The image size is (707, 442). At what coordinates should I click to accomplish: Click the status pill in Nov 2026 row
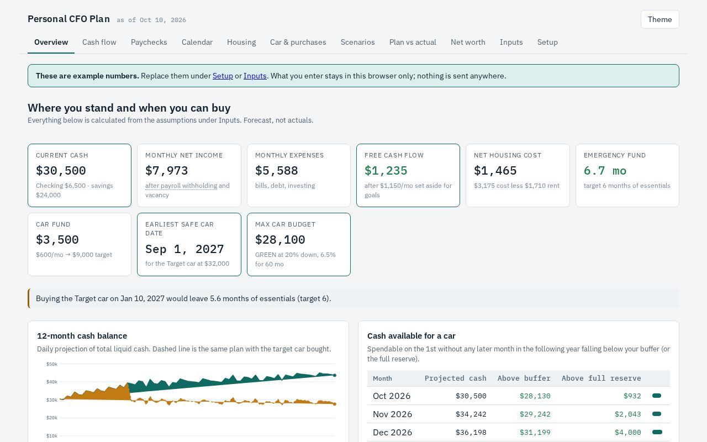pyautogui.click(x=657, y=414)
